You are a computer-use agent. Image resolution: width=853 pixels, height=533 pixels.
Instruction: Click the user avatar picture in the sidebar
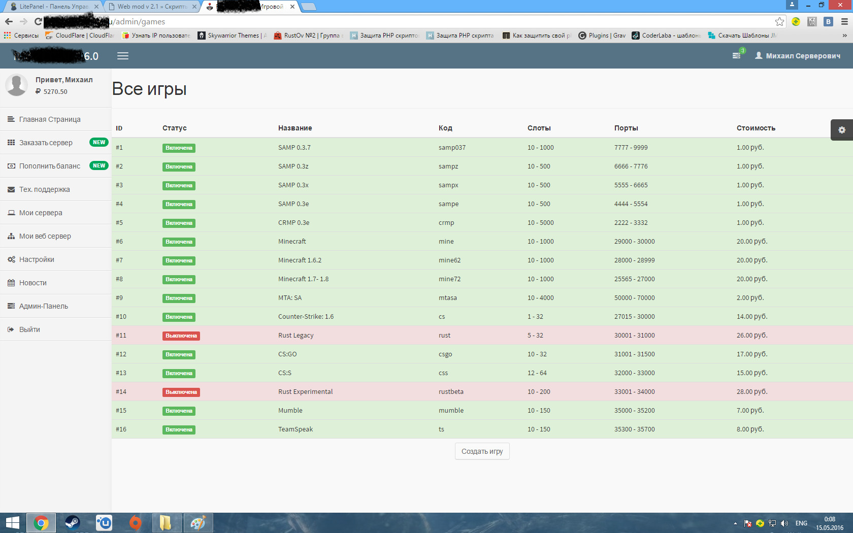[x=16, y=85]
